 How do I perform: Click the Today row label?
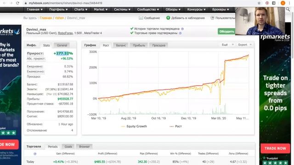(x=30, y=162)
